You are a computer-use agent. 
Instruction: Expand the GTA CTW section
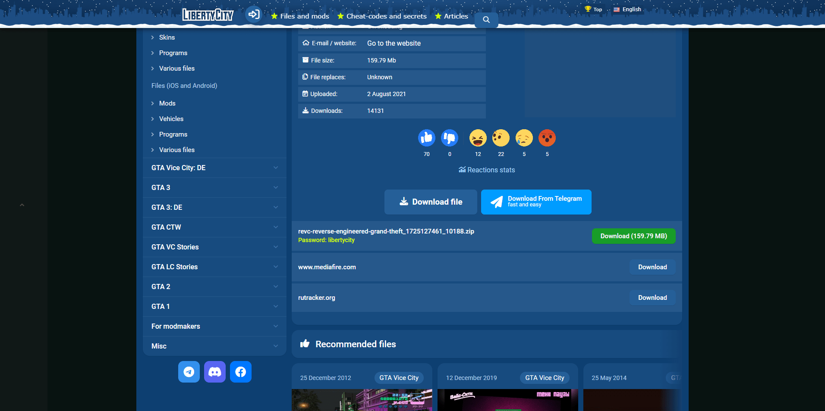pyautogui.click(x=214, y=227)
